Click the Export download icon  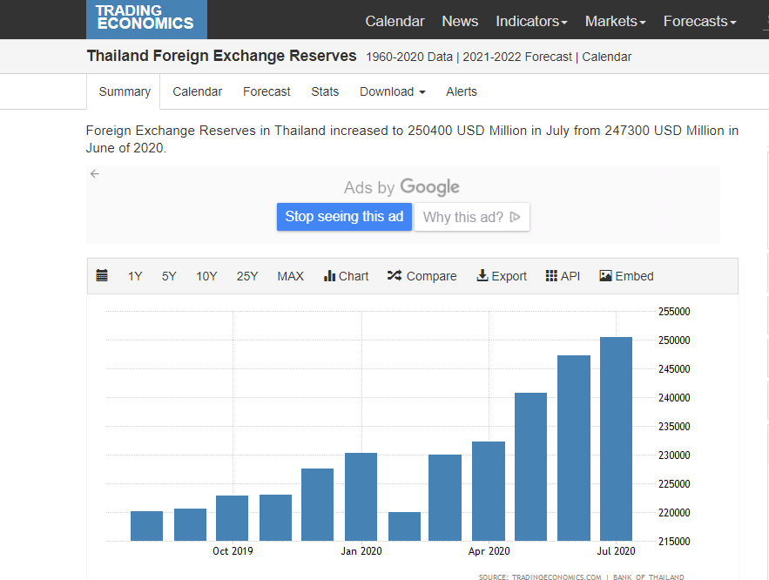point(482,276)
